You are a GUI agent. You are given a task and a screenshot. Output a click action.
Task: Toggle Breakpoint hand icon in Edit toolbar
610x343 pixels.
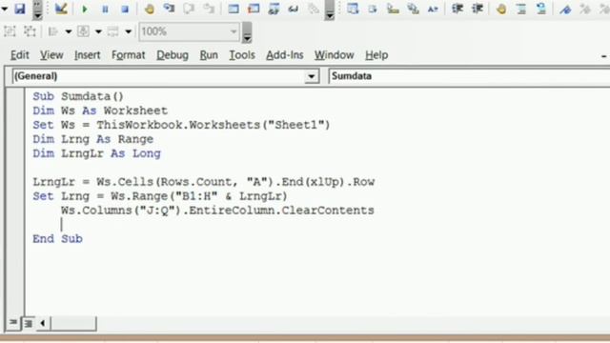tap(501, 9)
